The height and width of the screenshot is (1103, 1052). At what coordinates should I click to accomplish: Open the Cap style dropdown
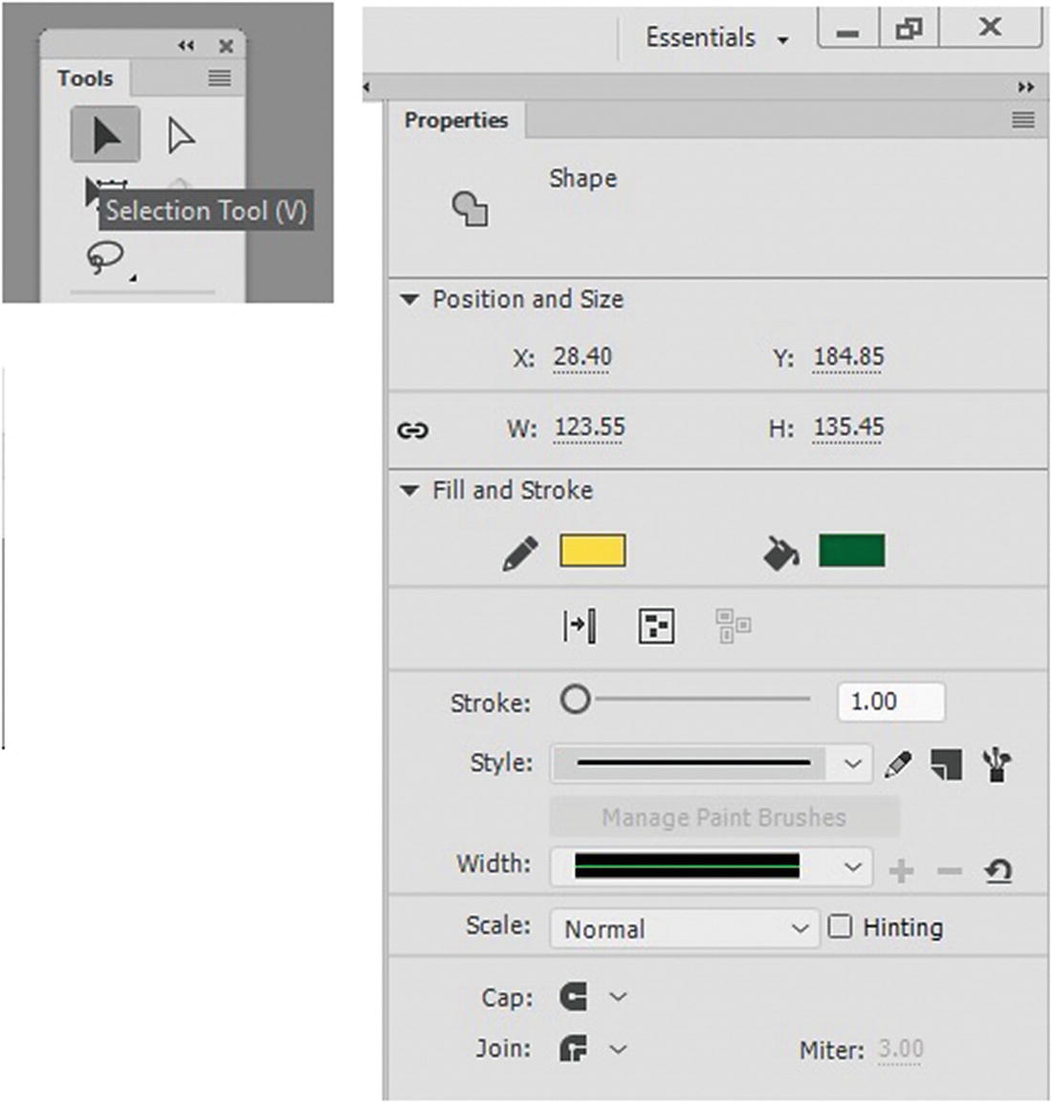click(x=618, y=997)
